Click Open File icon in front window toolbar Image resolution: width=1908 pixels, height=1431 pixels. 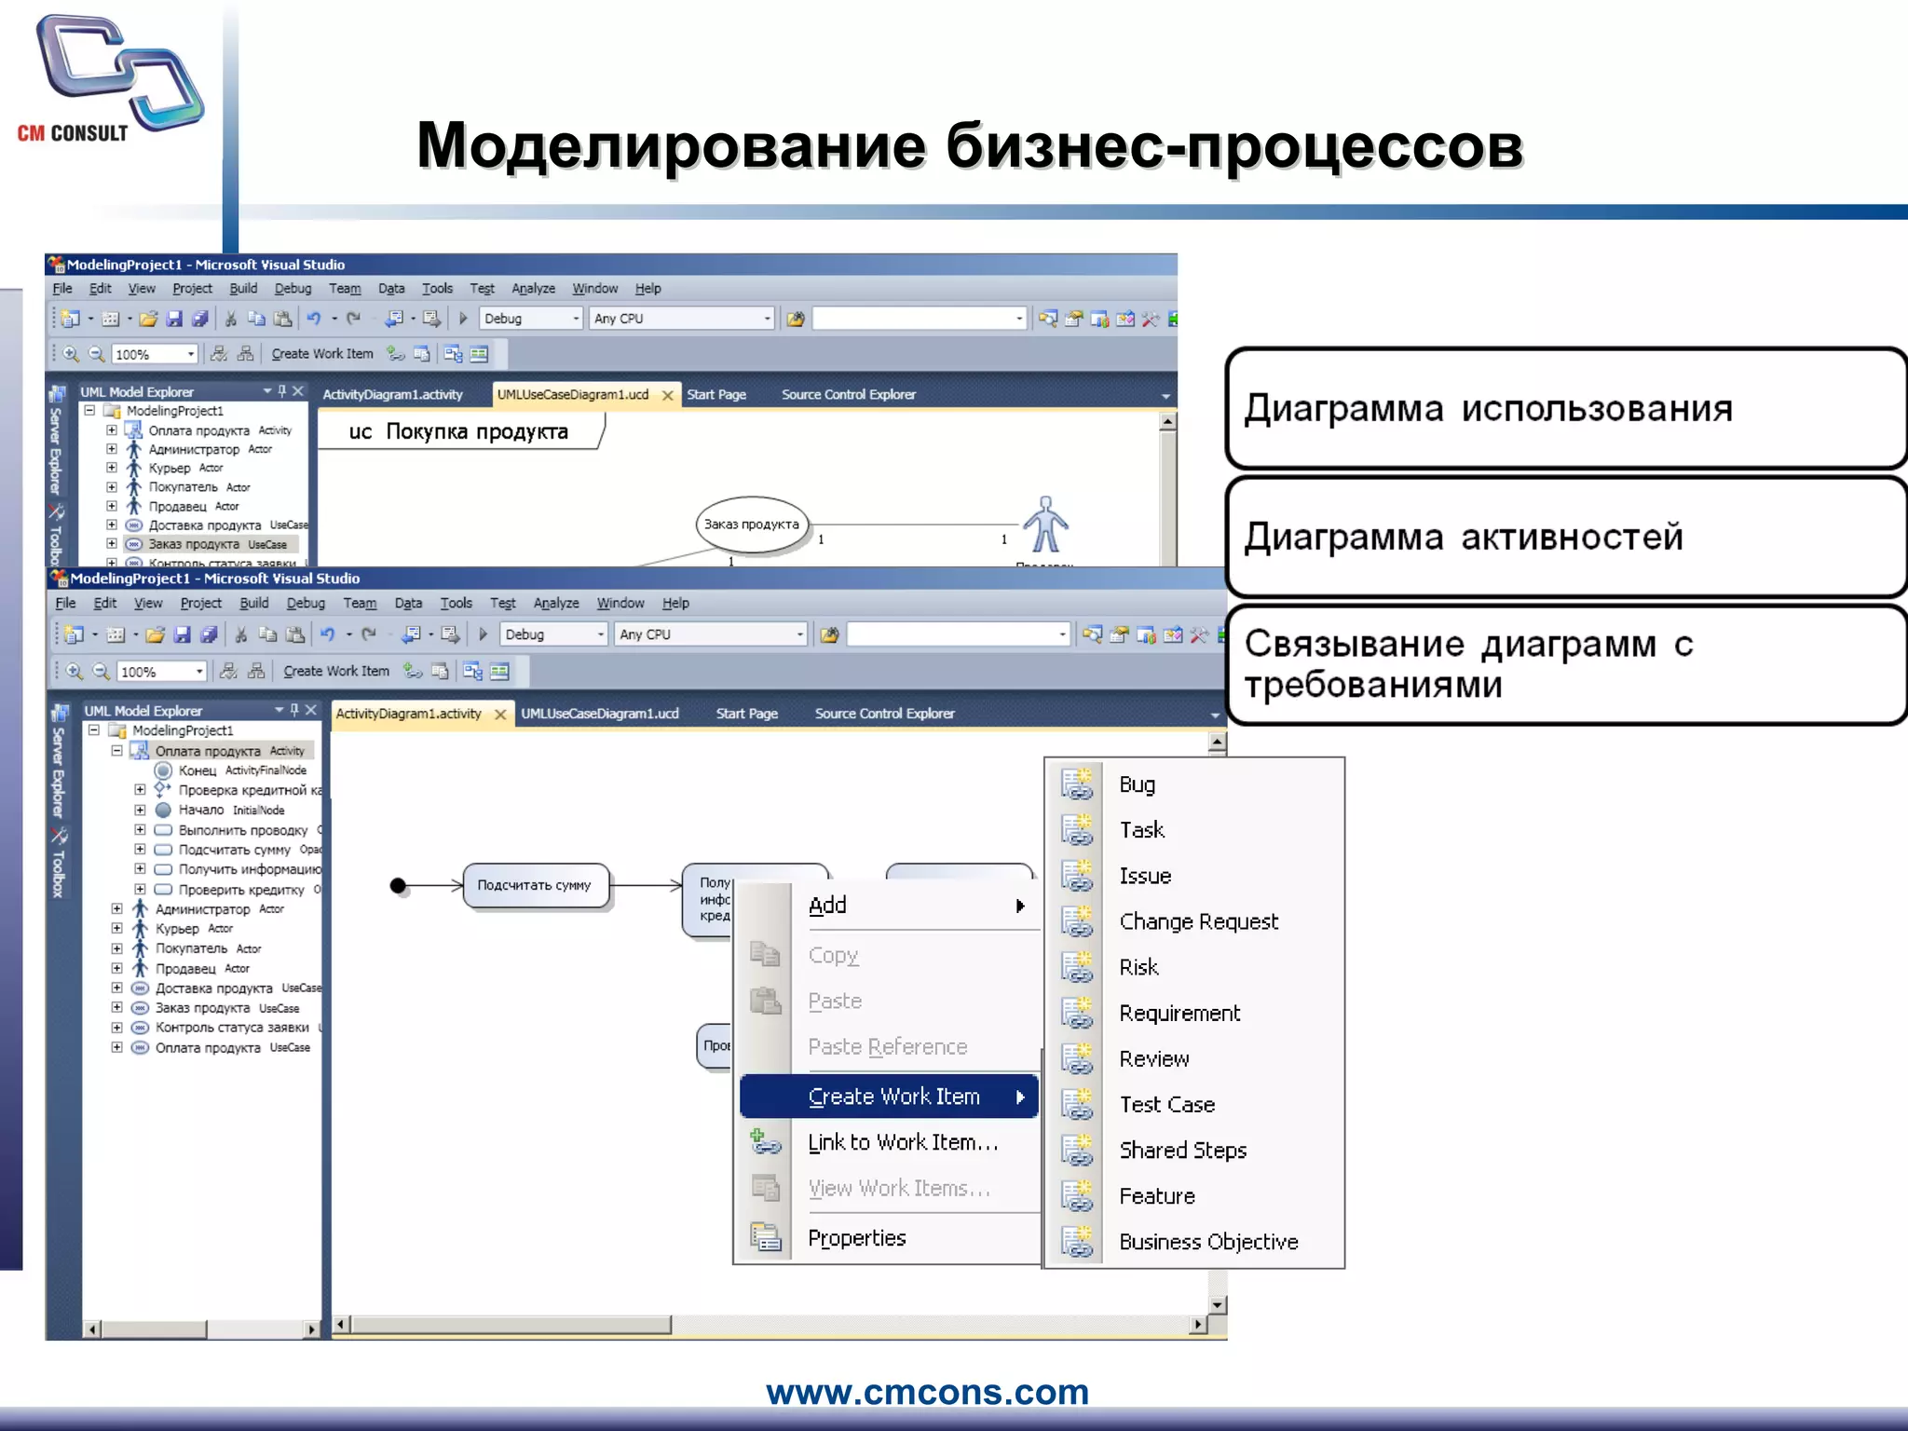click(x=155, y=634)
